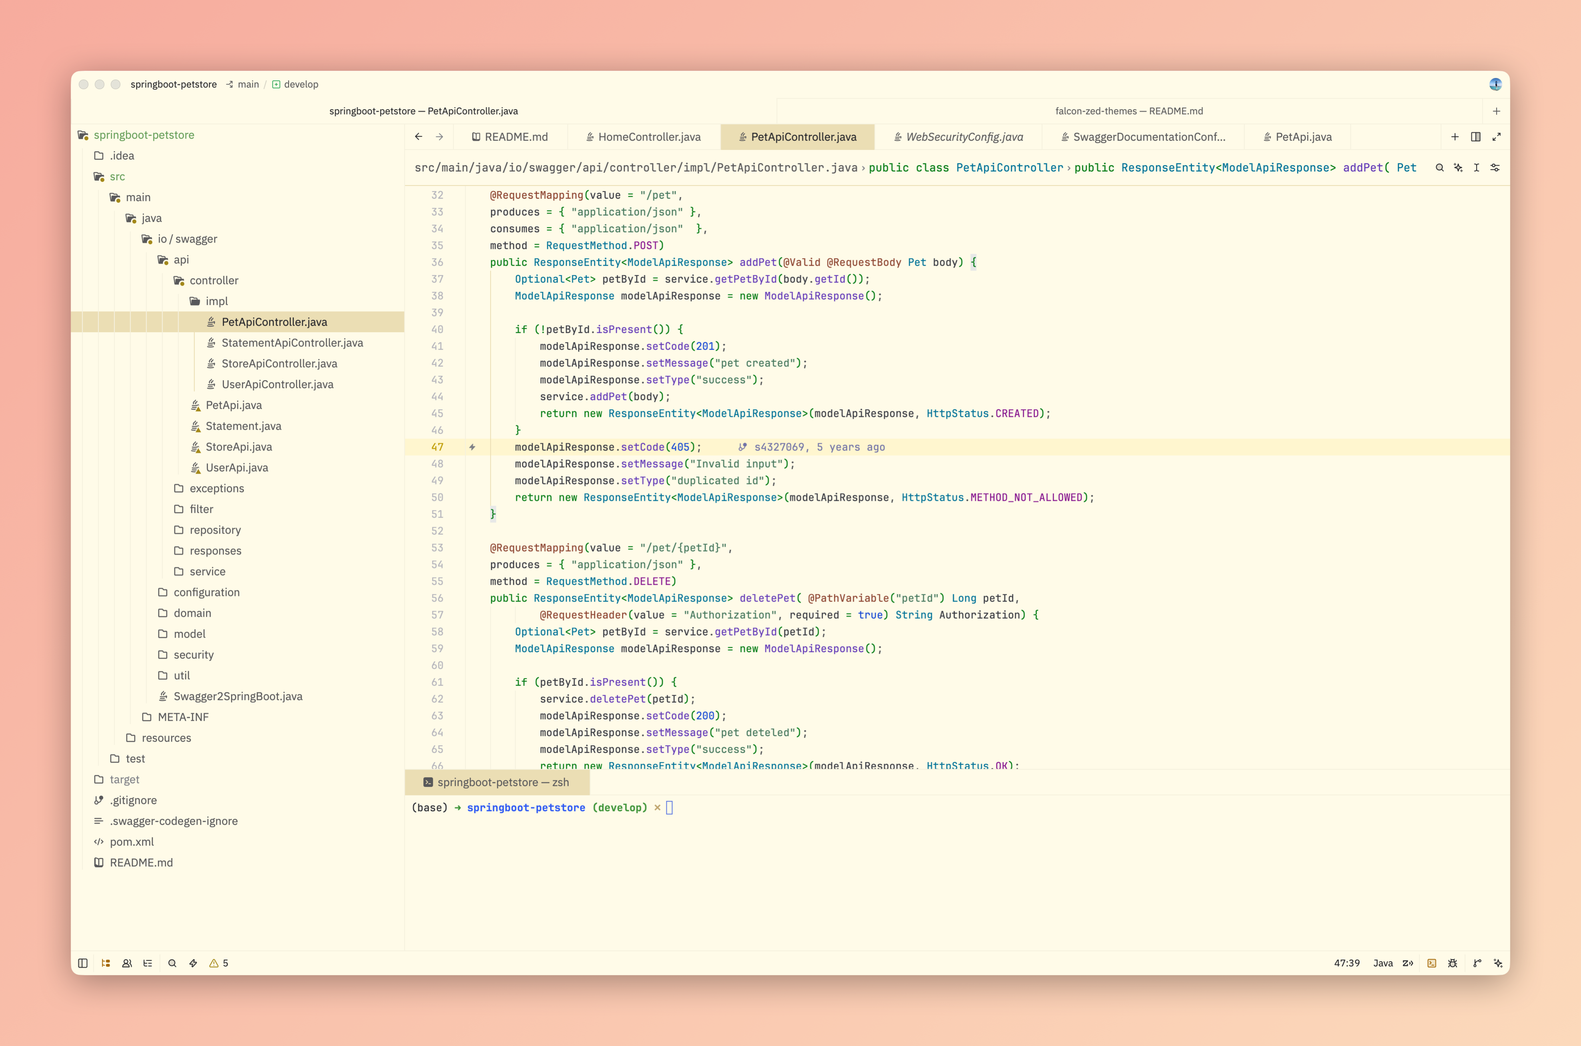Image resolution: width=1581 pixels, height=1046 pixels.
Task: Go back with the left arrow navigation
Action: coord(418,137)
